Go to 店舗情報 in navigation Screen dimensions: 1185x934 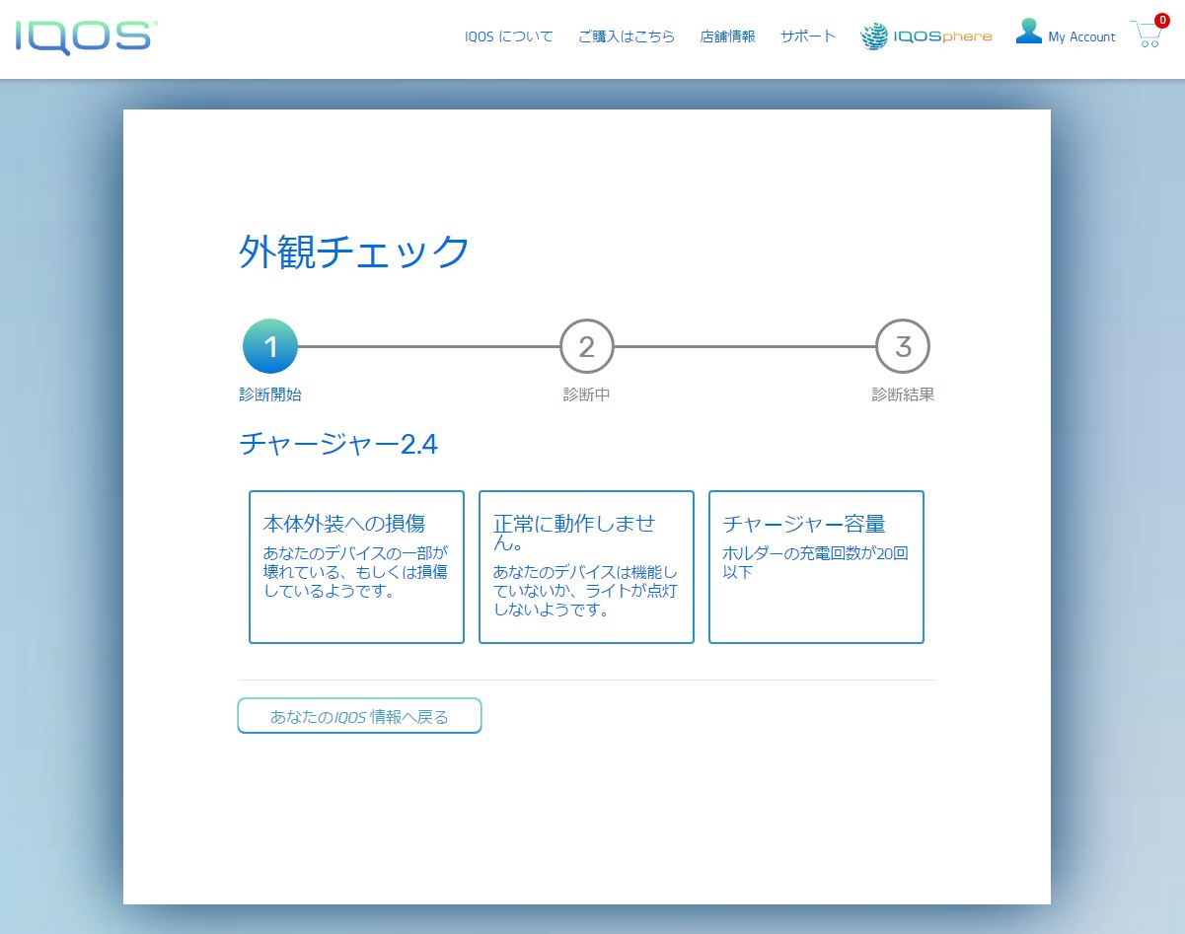[728, 36]
